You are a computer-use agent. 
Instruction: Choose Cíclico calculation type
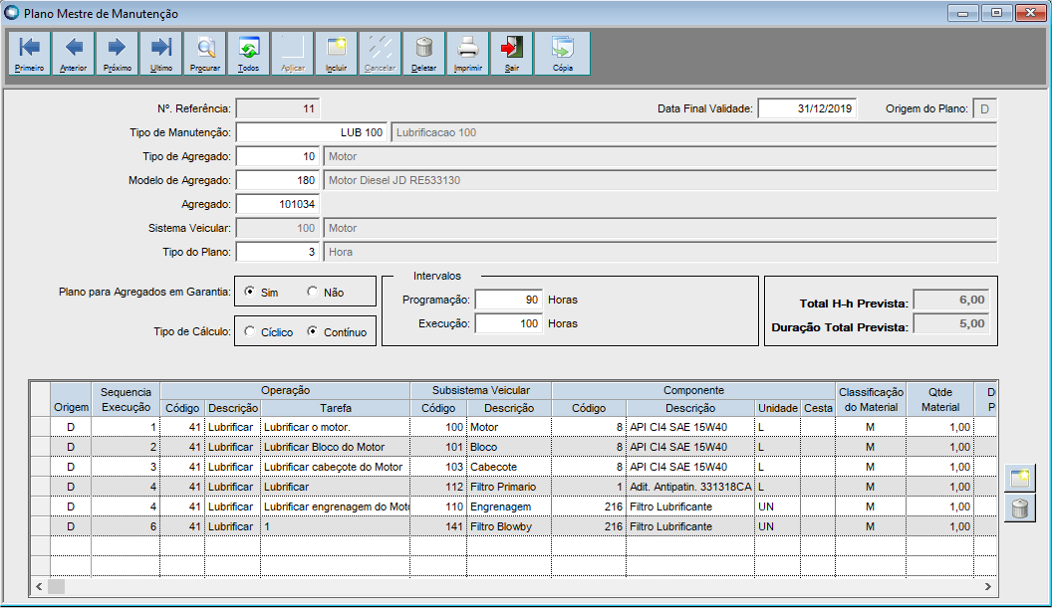point(249,332)
